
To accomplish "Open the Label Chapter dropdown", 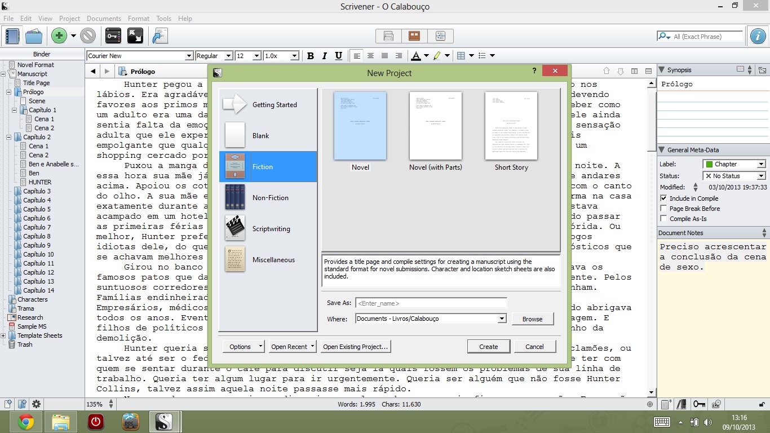I will (761, 164).
